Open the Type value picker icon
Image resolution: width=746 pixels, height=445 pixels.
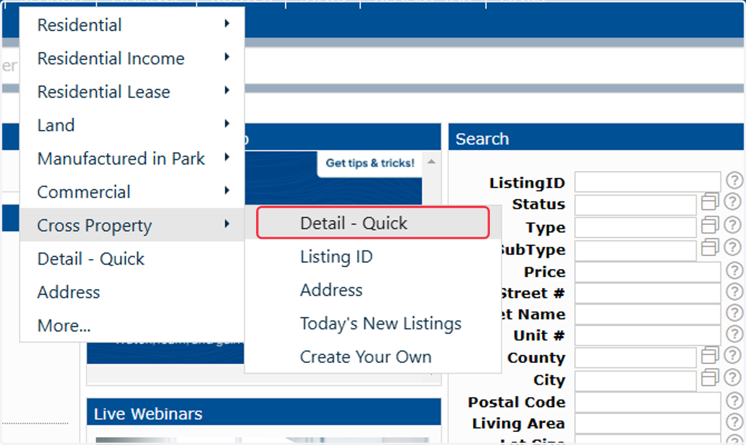coord(710,224)
